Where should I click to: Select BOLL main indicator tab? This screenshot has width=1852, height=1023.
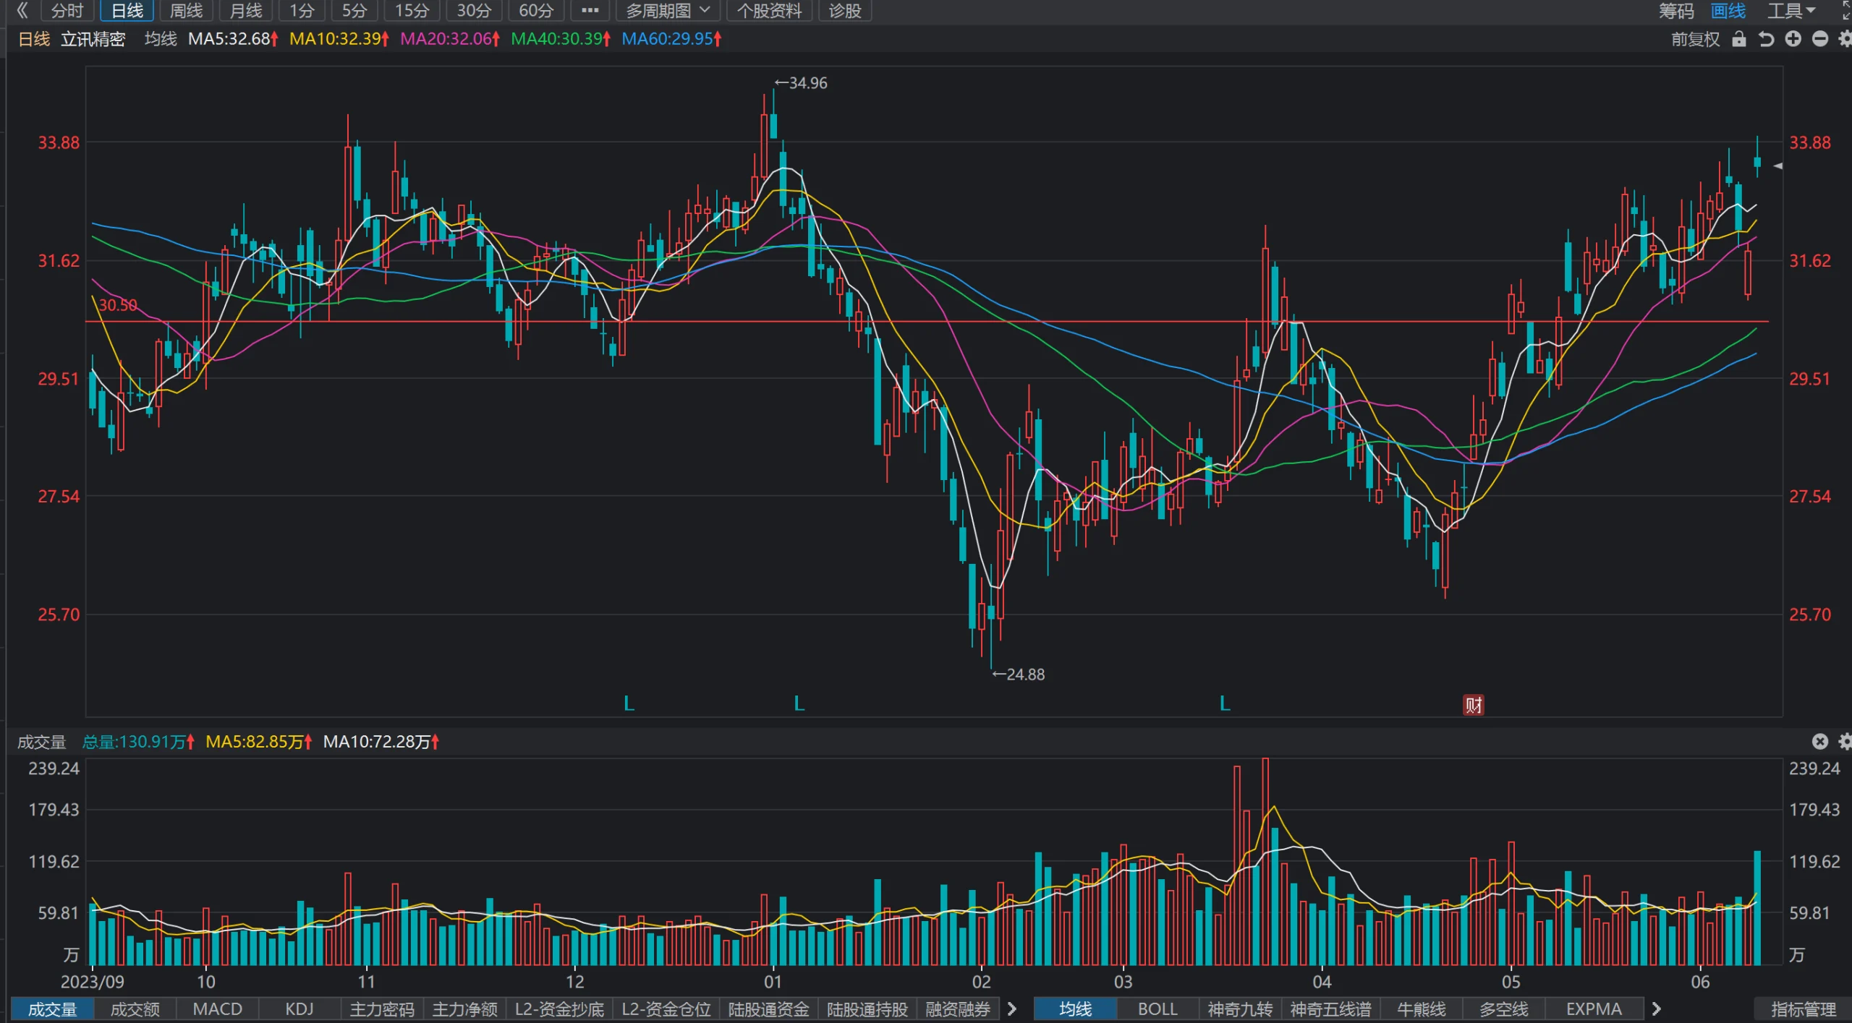coord(1157,1009)
